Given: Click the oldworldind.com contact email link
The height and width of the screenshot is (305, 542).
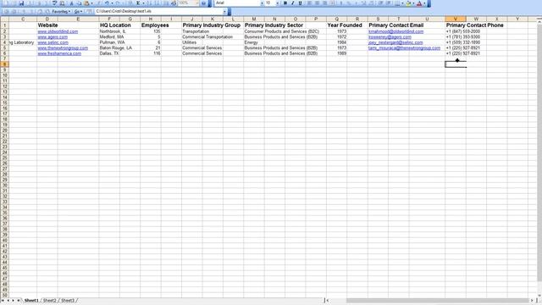Looking at the screenshot, I should click(395, 31).
